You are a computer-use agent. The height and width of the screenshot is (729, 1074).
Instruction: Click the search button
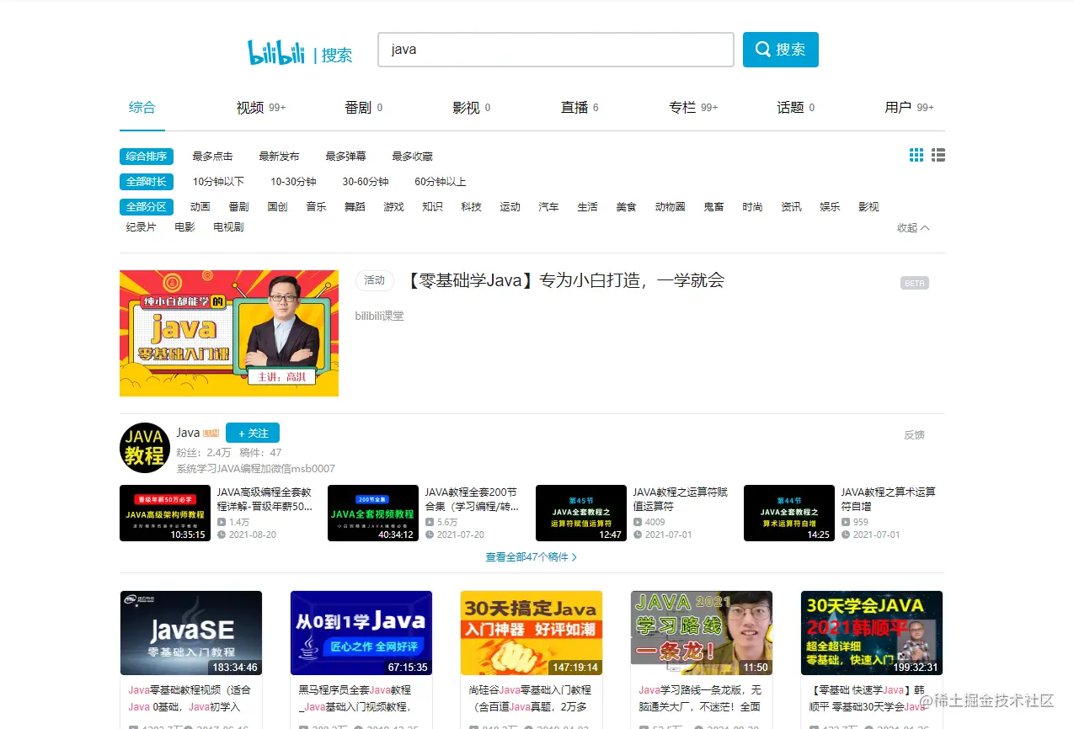tap(781, 50)
